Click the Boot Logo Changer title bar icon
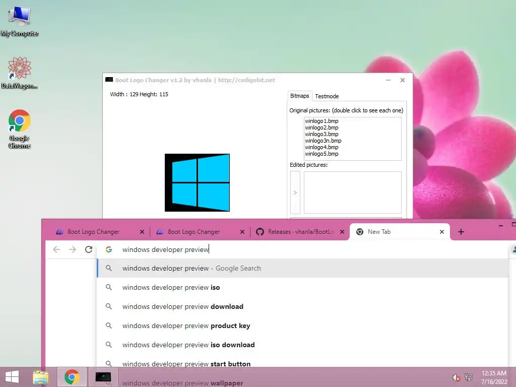This screenshot has height=387, width=516. [109, 80]
